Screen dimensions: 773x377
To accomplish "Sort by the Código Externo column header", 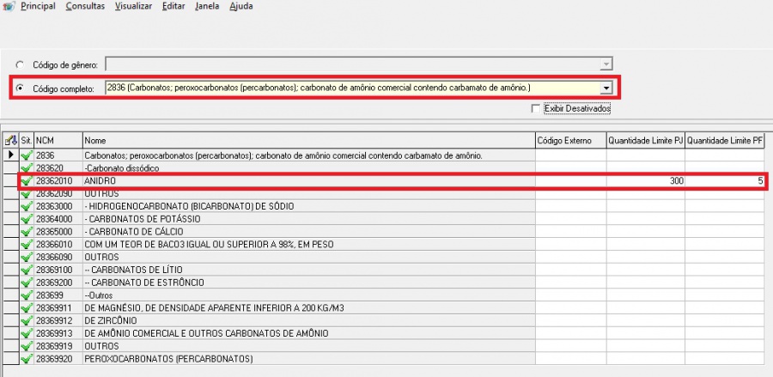I will coord(571,141).
